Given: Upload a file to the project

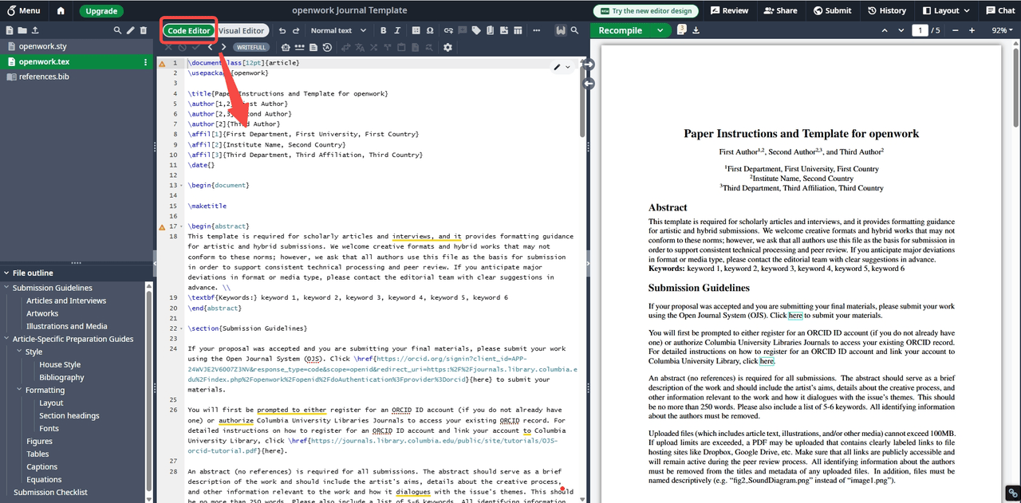Looking at the screenshot, I should pos(35,29).
